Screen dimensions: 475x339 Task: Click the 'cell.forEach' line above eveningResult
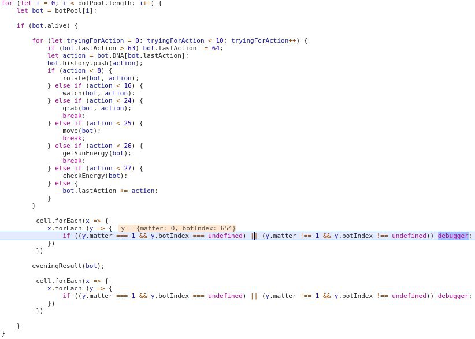coord(72,221)
